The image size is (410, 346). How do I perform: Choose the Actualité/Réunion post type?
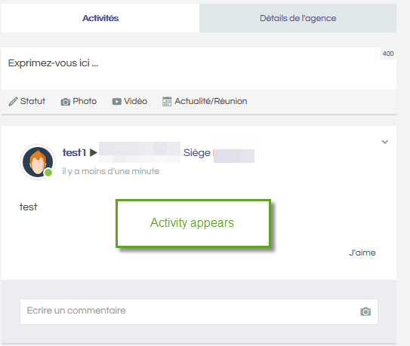point(205,101)
